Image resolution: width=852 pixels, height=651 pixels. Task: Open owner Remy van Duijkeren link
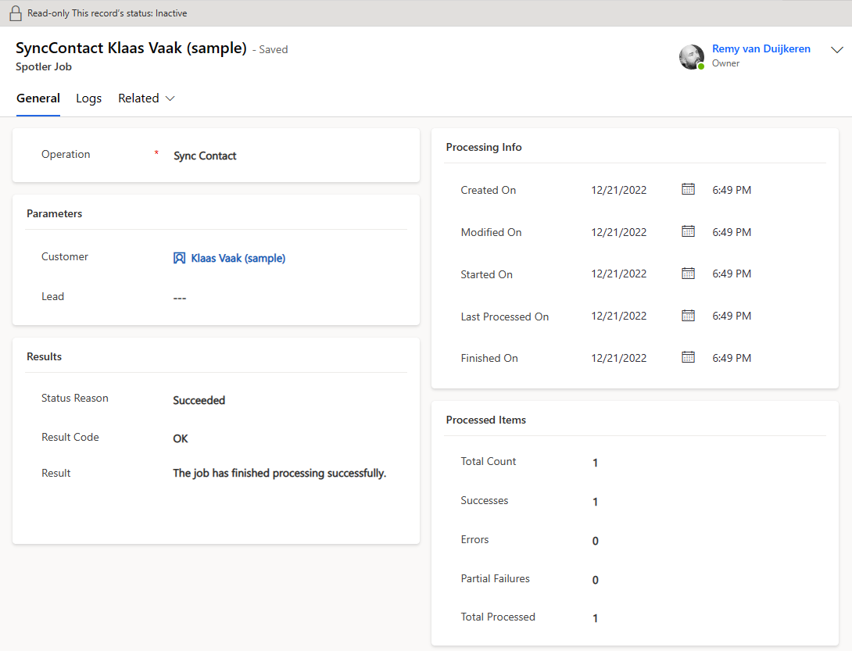tap(761, 48)
